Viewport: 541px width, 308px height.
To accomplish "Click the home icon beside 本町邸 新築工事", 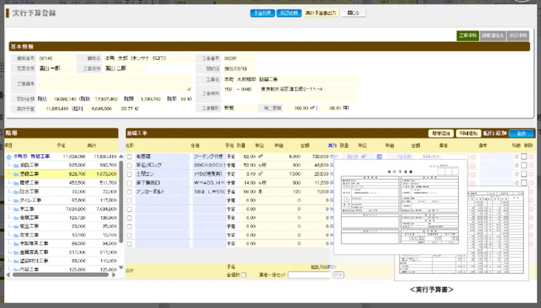I will coord(9,157).
